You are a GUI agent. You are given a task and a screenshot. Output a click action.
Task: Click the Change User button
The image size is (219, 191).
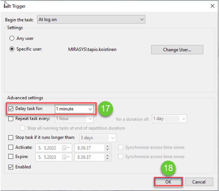[x=177, y=50]
